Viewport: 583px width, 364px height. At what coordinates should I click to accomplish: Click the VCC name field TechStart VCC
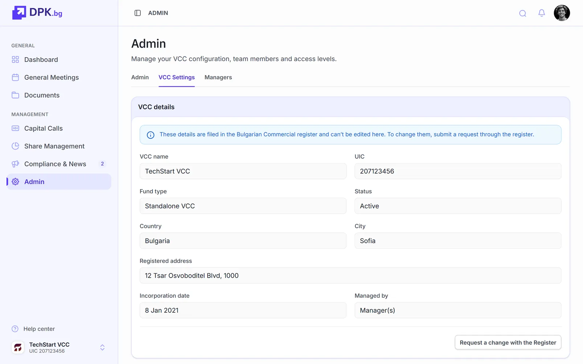point(243,171)
